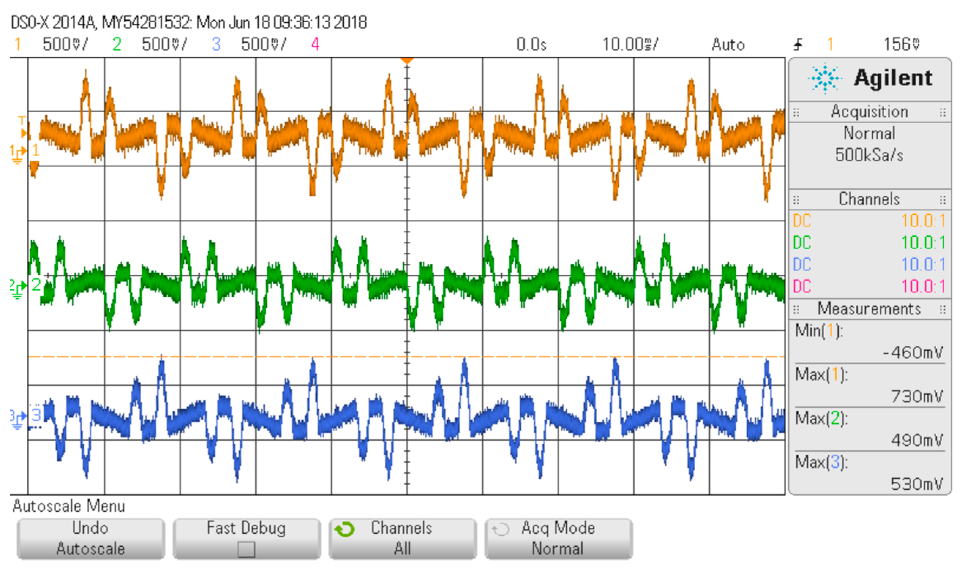Expand the Measurements panel header
This screenshot has width=968, height=575.
[x=869, y=309]
